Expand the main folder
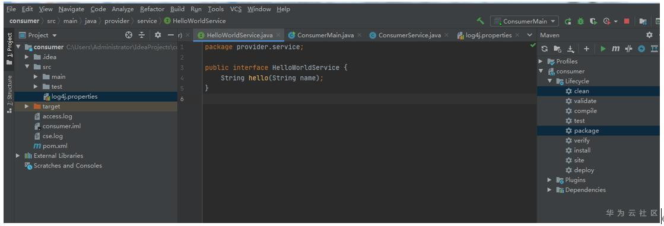 (x=36, y=77)
